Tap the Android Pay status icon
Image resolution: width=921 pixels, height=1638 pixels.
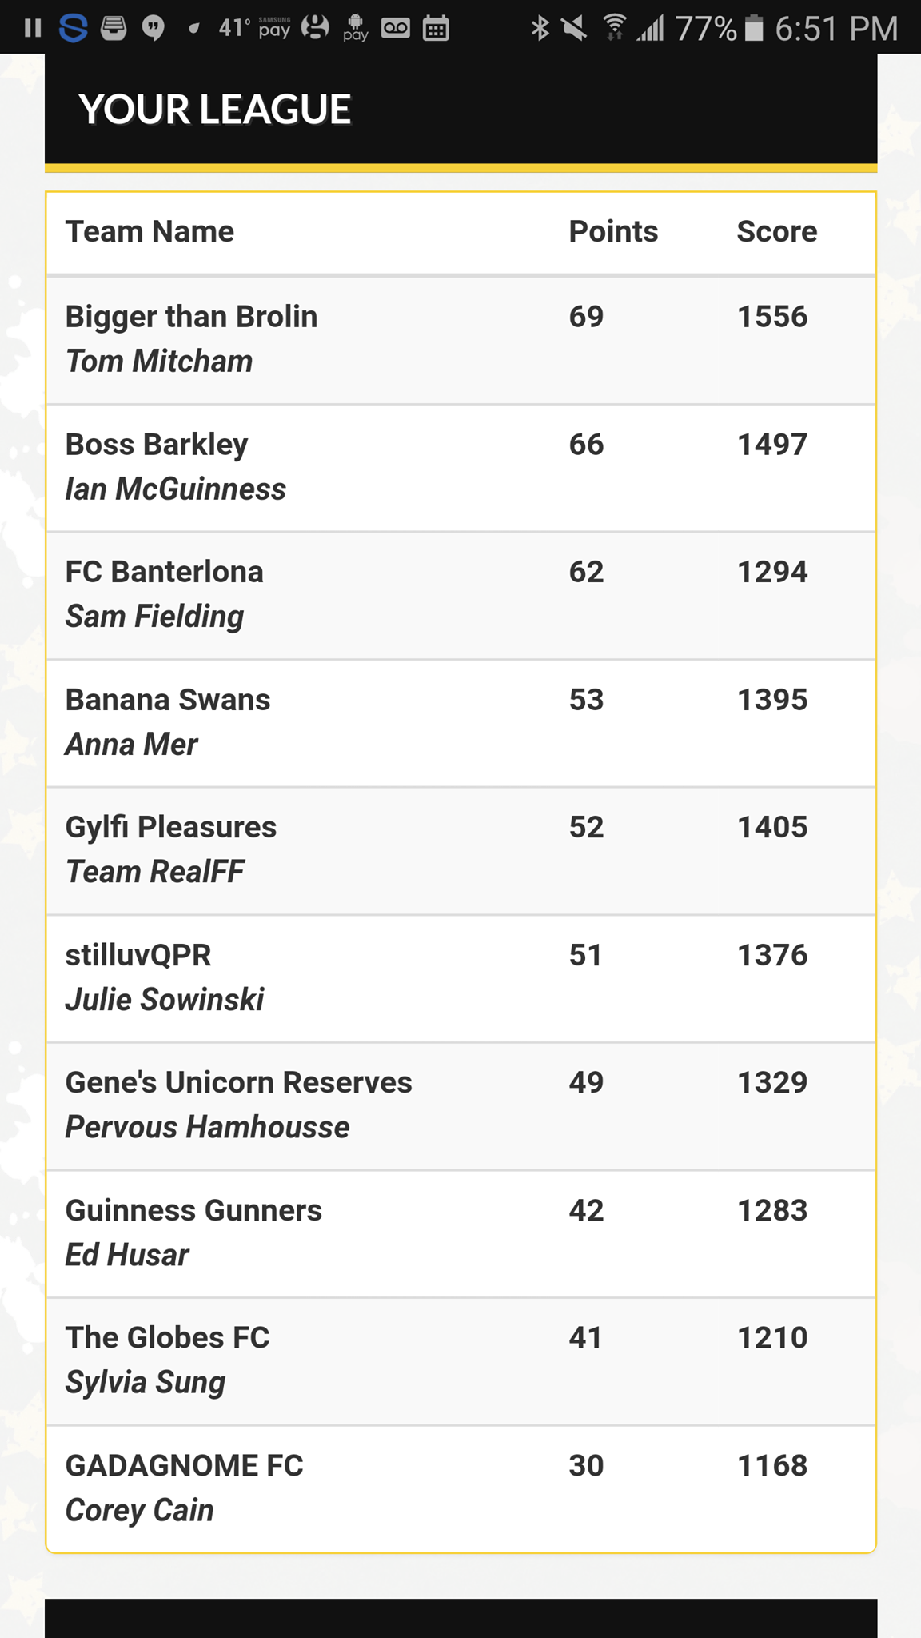(x=356, y=28)
